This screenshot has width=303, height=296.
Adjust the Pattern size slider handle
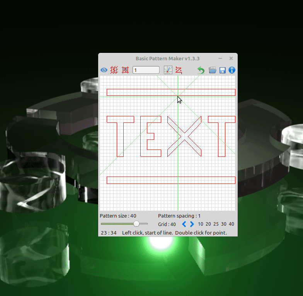136,224
